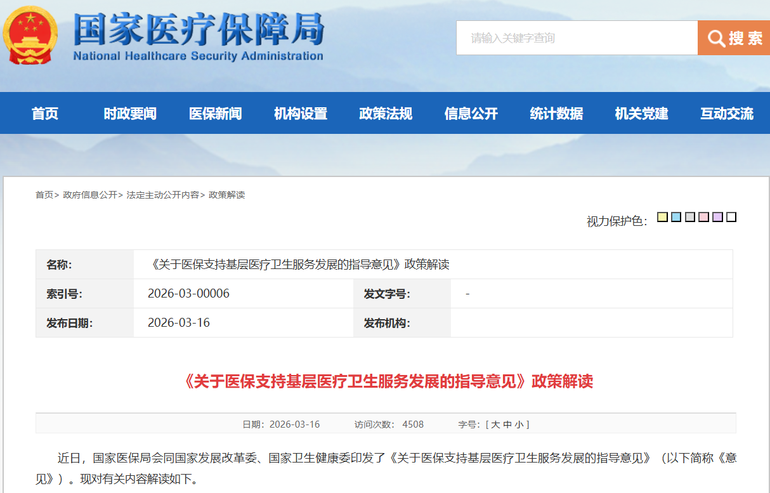Image resolution: width=770 pixels, height=493 pixels.
Task: Select 政策法规 from the navigation bar
Action: [386, 114]
